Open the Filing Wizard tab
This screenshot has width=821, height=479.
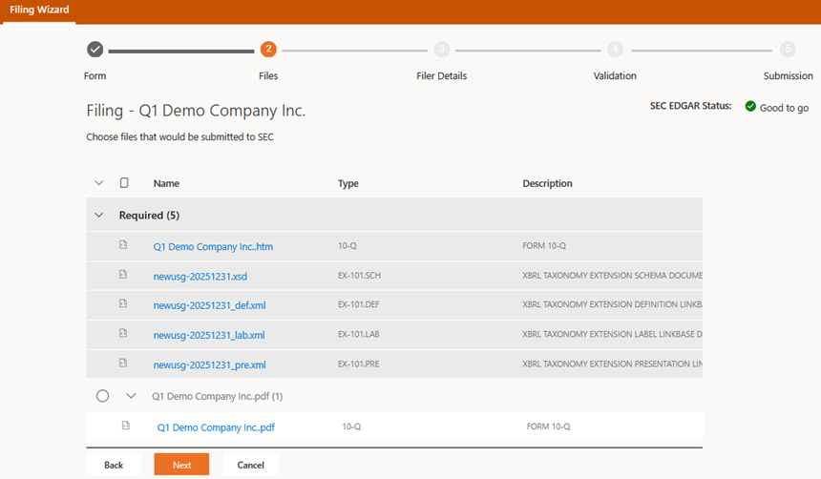[39, 10]
